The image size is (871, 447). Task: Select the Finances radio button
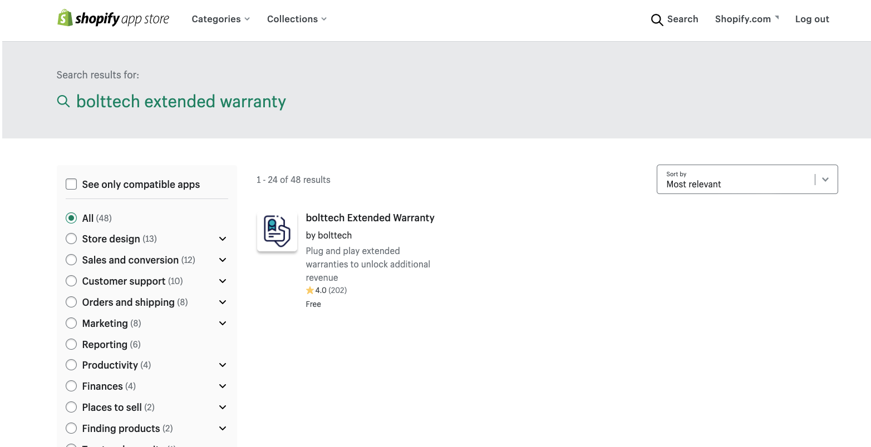coord(71,386)
